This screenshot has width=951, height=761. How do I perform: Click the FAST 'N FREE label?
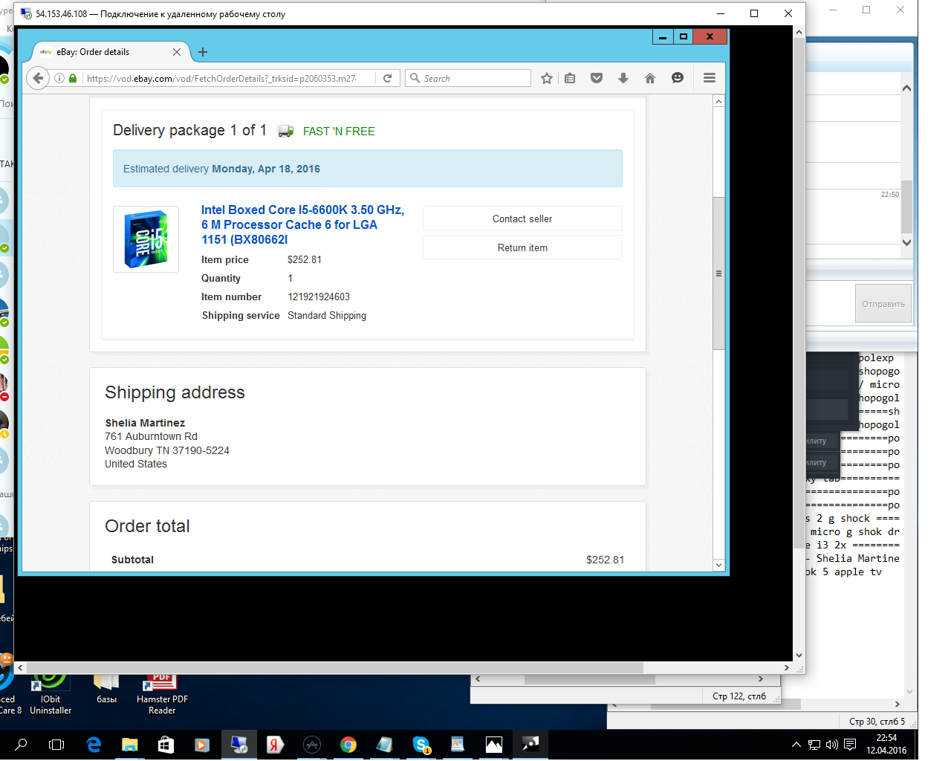tap(339, 132)
